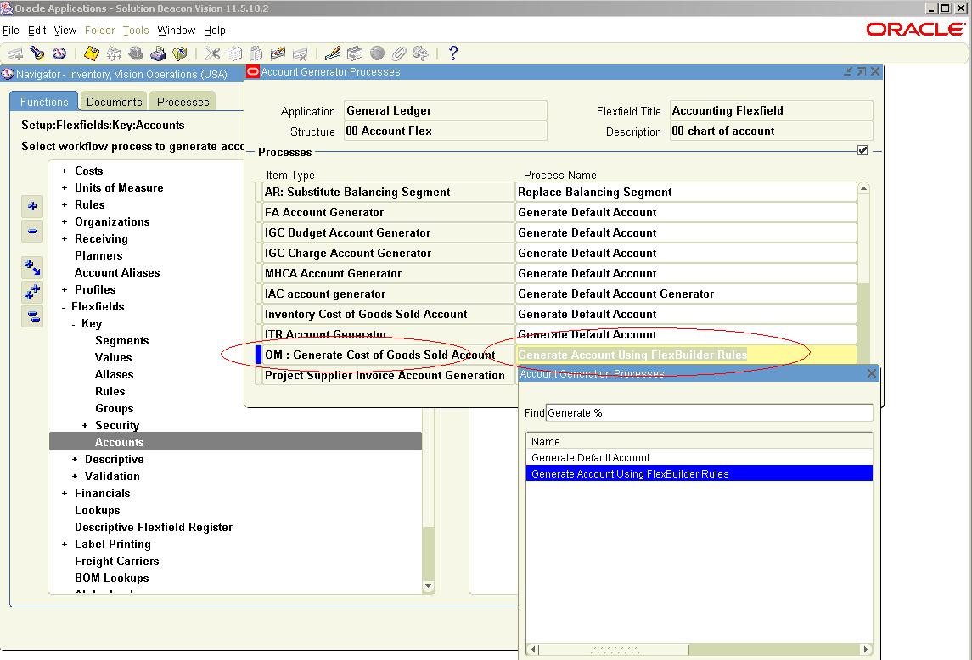Screen dimensions: 972x660
Task: Expand the Costs tree node
Action: 65,171
